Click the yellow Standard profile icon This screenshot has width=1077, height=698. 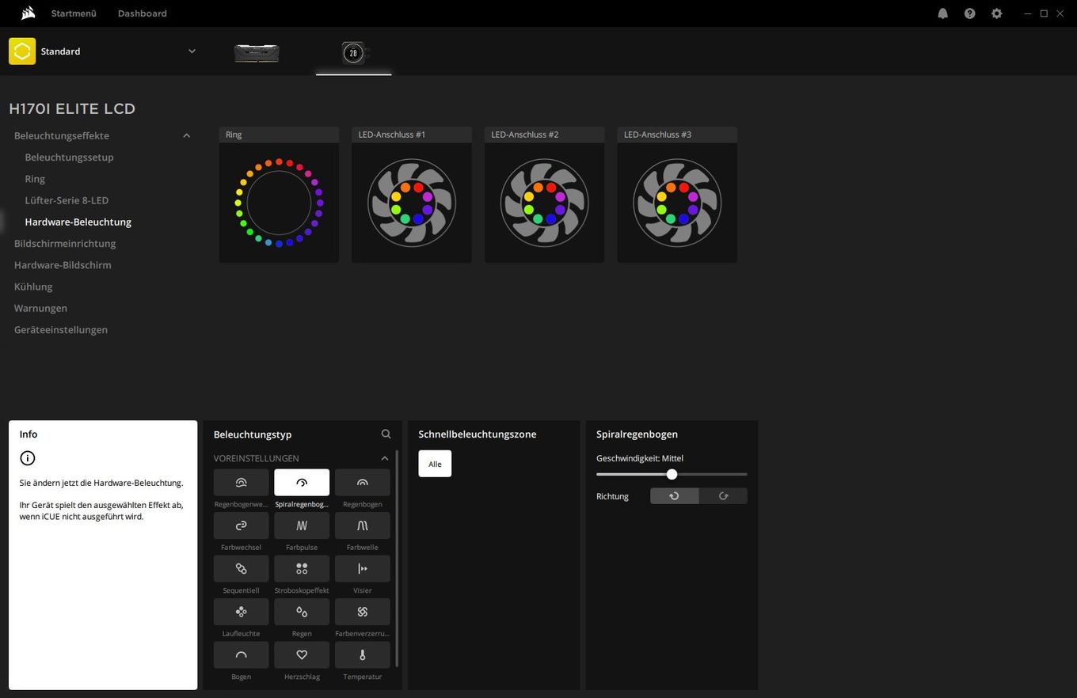click(22, 51)
